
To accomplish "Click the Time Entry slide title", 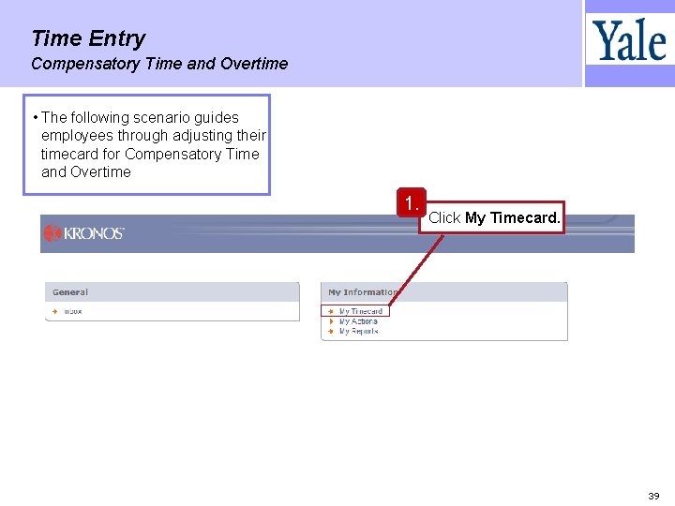I will pos(89,38).
